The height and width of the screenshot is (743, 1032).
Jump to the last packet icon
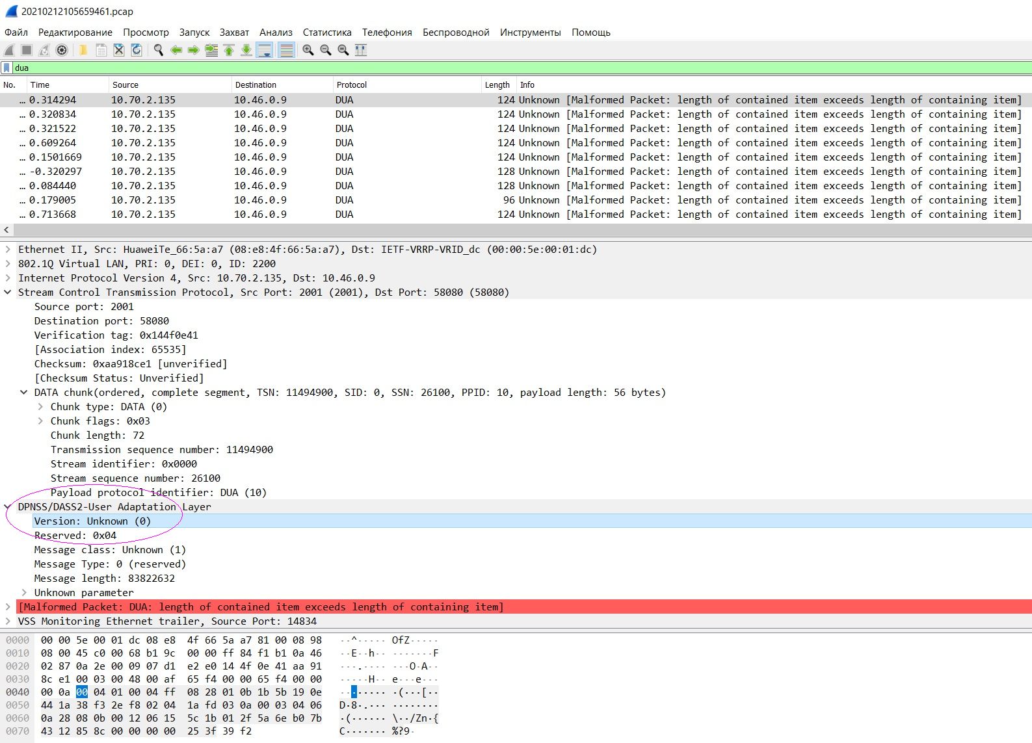246,50
